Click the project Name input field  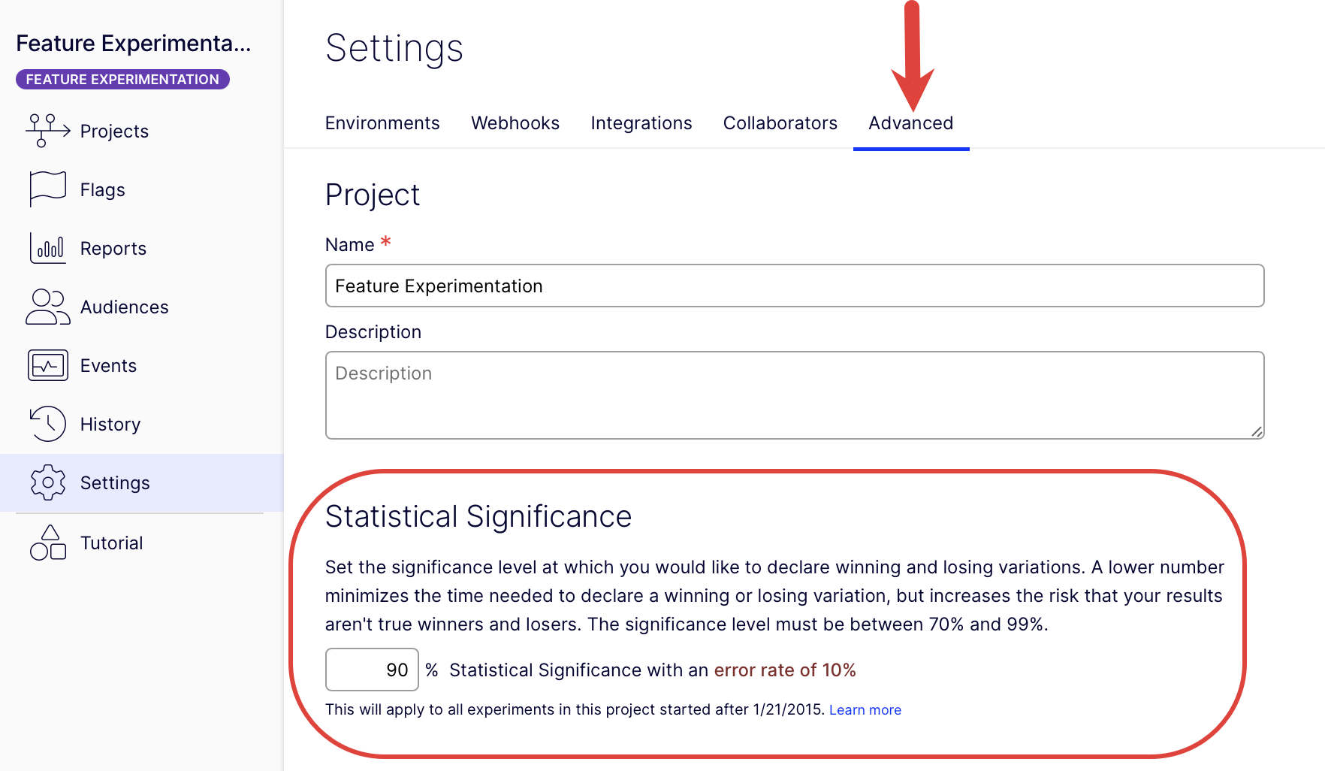click(x=795, y=286)
